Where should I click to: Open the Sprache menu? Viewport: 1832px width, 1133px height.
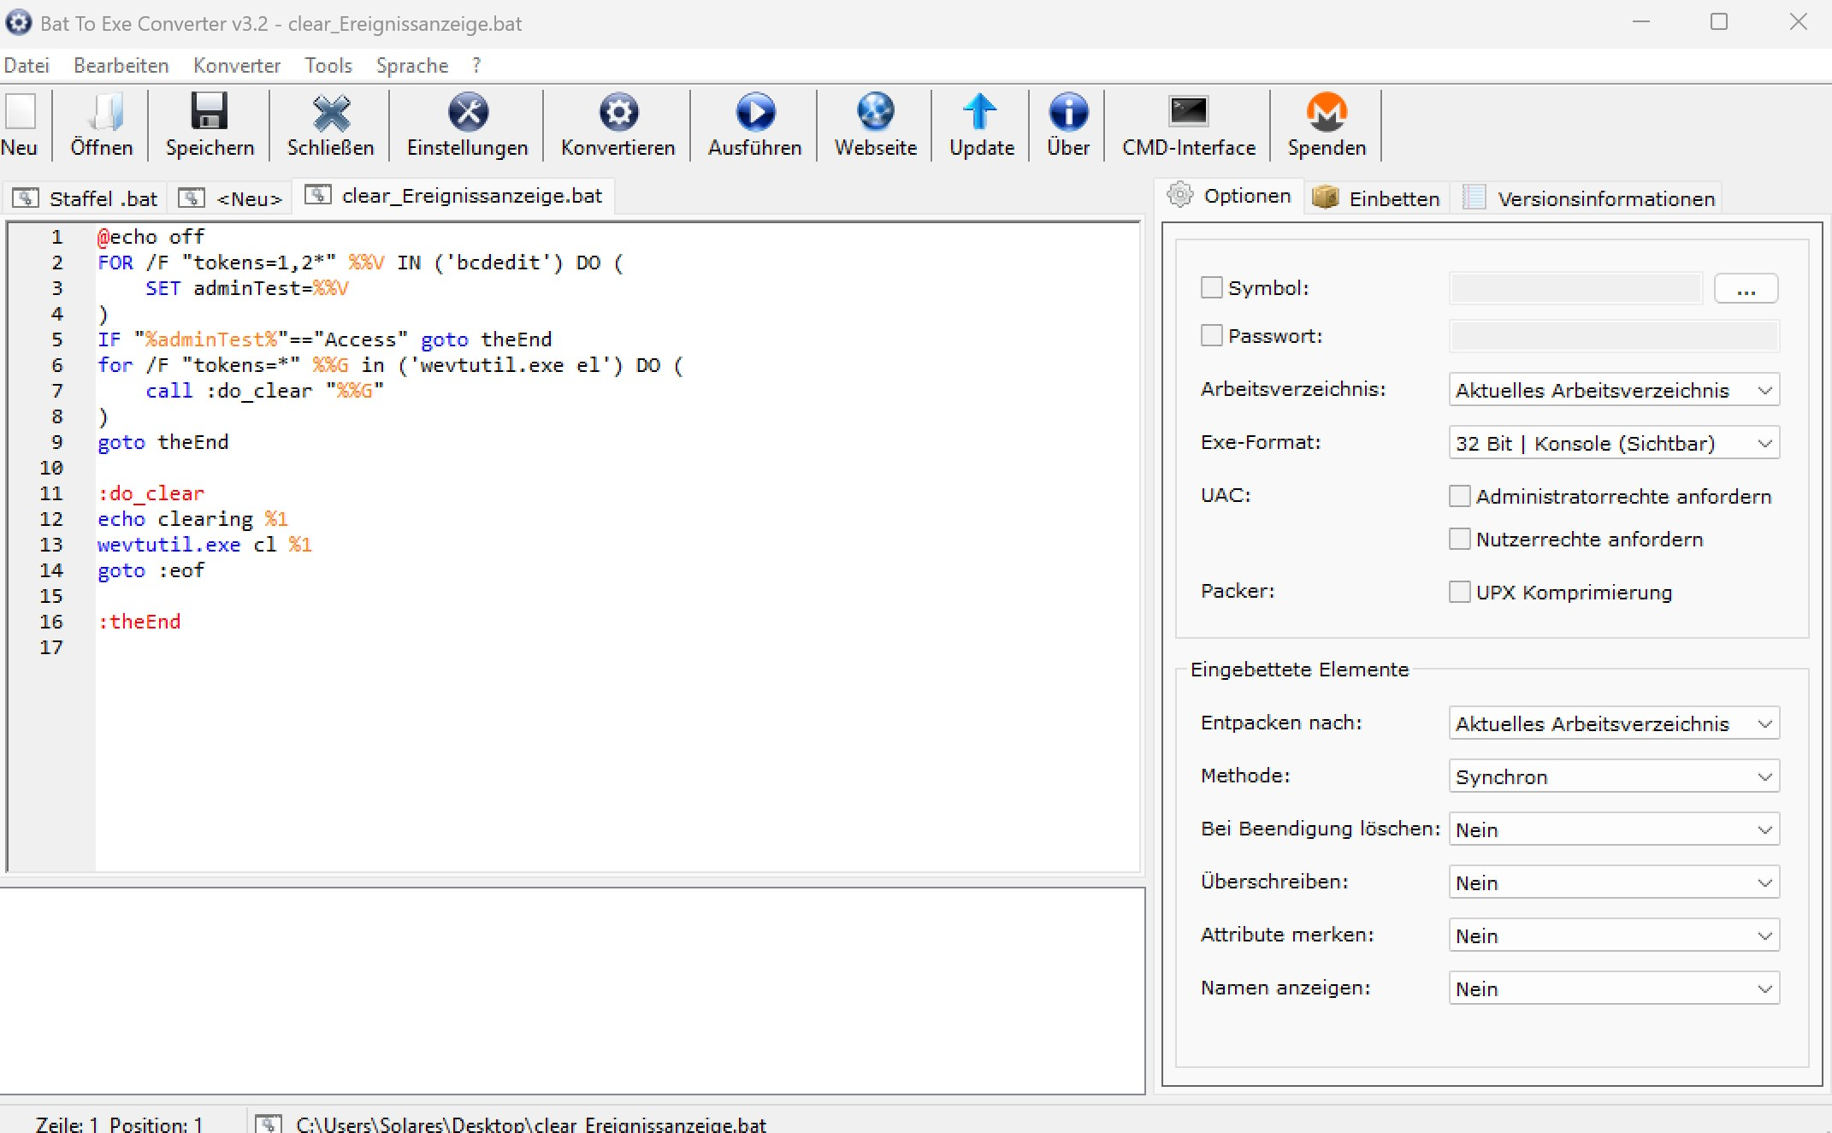coord(412,66)
